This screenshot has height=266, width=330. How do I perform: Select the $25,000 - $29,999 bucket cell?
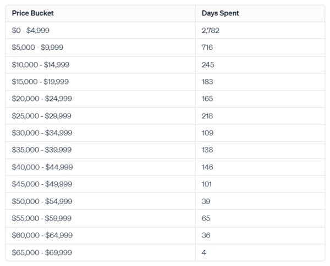click(x=41, y=116)
